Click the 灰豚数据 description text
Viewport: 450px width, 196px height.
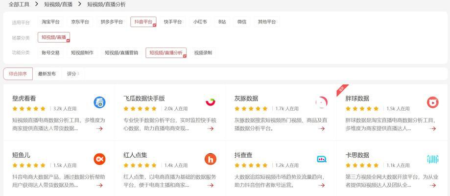click(x=281, y=124)
